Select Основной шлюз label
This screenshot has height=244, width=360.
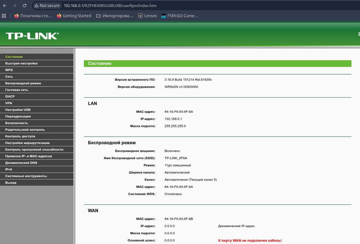coord(141,240)
